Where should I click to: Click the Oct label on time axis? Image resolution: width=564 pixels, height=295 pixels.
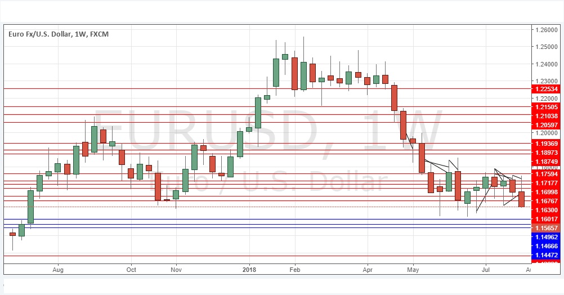point(131,270)
